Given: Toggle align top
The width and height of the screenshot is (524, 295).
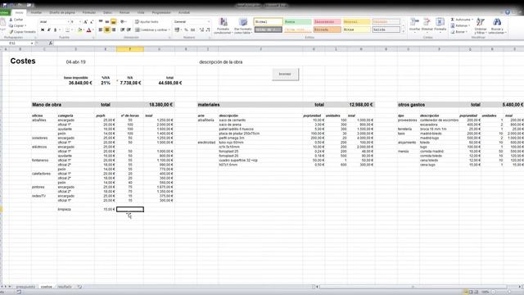Looking at the screenshot, I should [101, 22].
